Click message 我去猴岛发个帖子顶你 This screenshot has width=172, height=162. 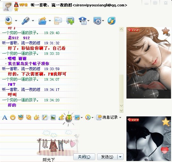pyautogui.click(x=29, y=64)
